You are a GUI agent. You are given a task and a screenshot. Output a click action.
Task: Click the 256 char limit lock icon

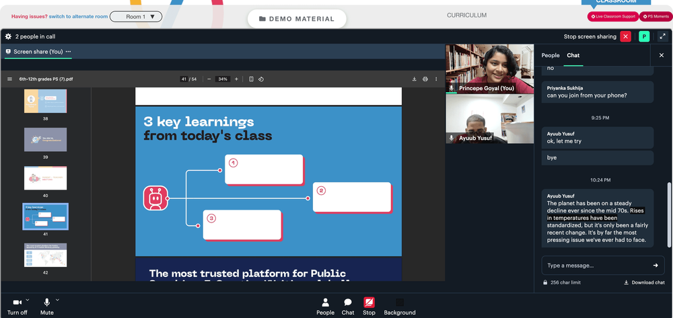click(x=545, y=282)
